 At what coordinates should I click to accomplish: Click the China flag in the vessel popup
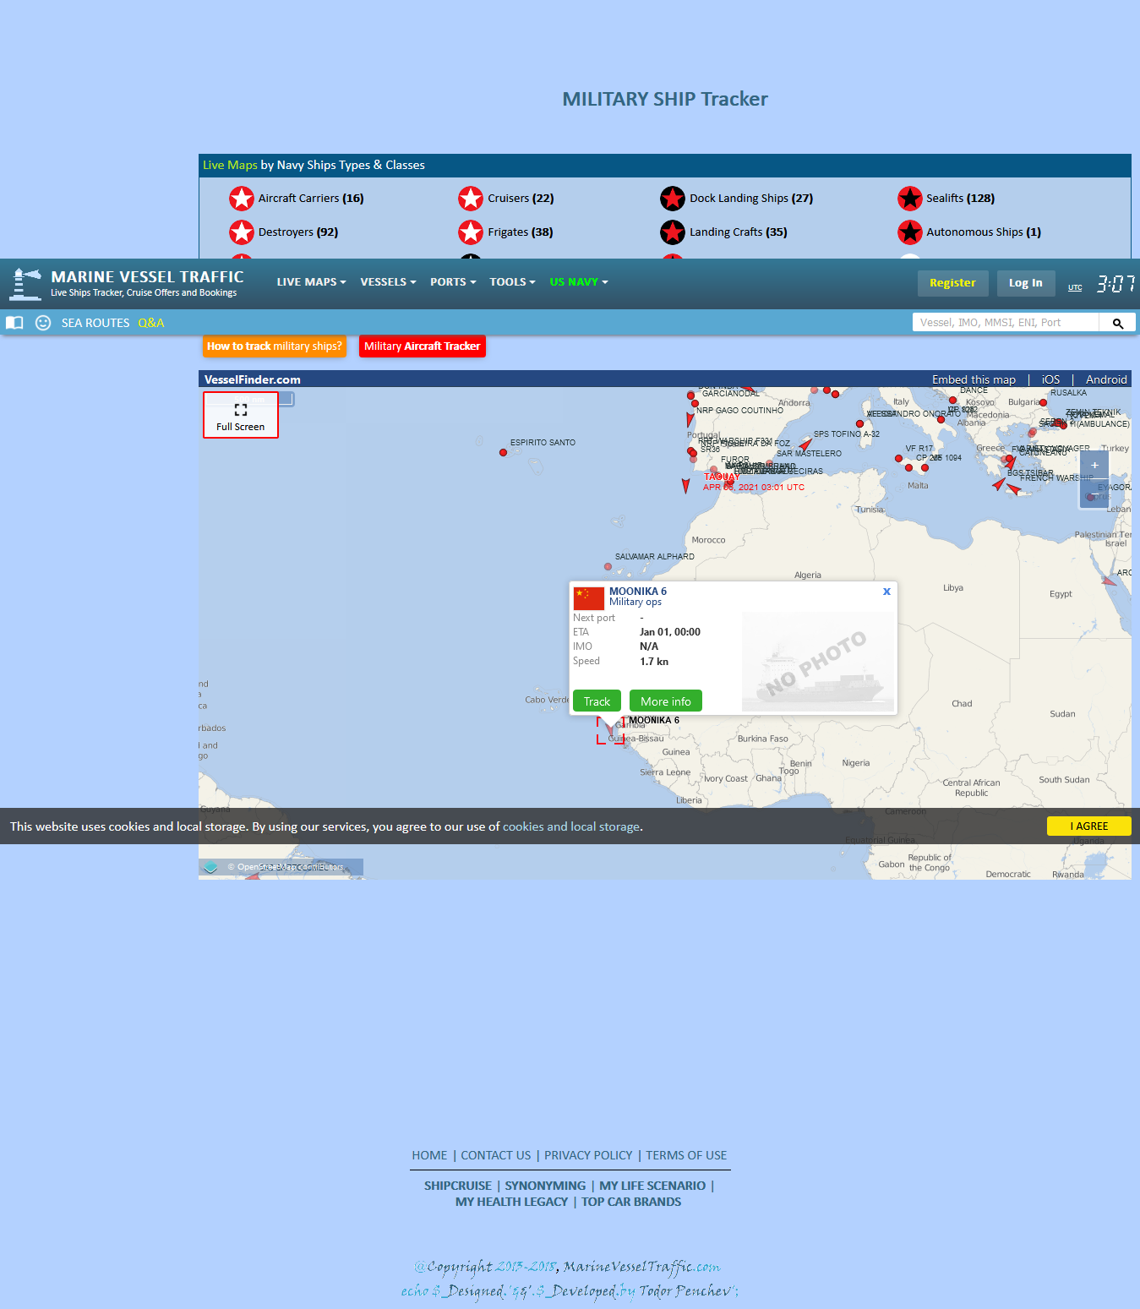589,598
